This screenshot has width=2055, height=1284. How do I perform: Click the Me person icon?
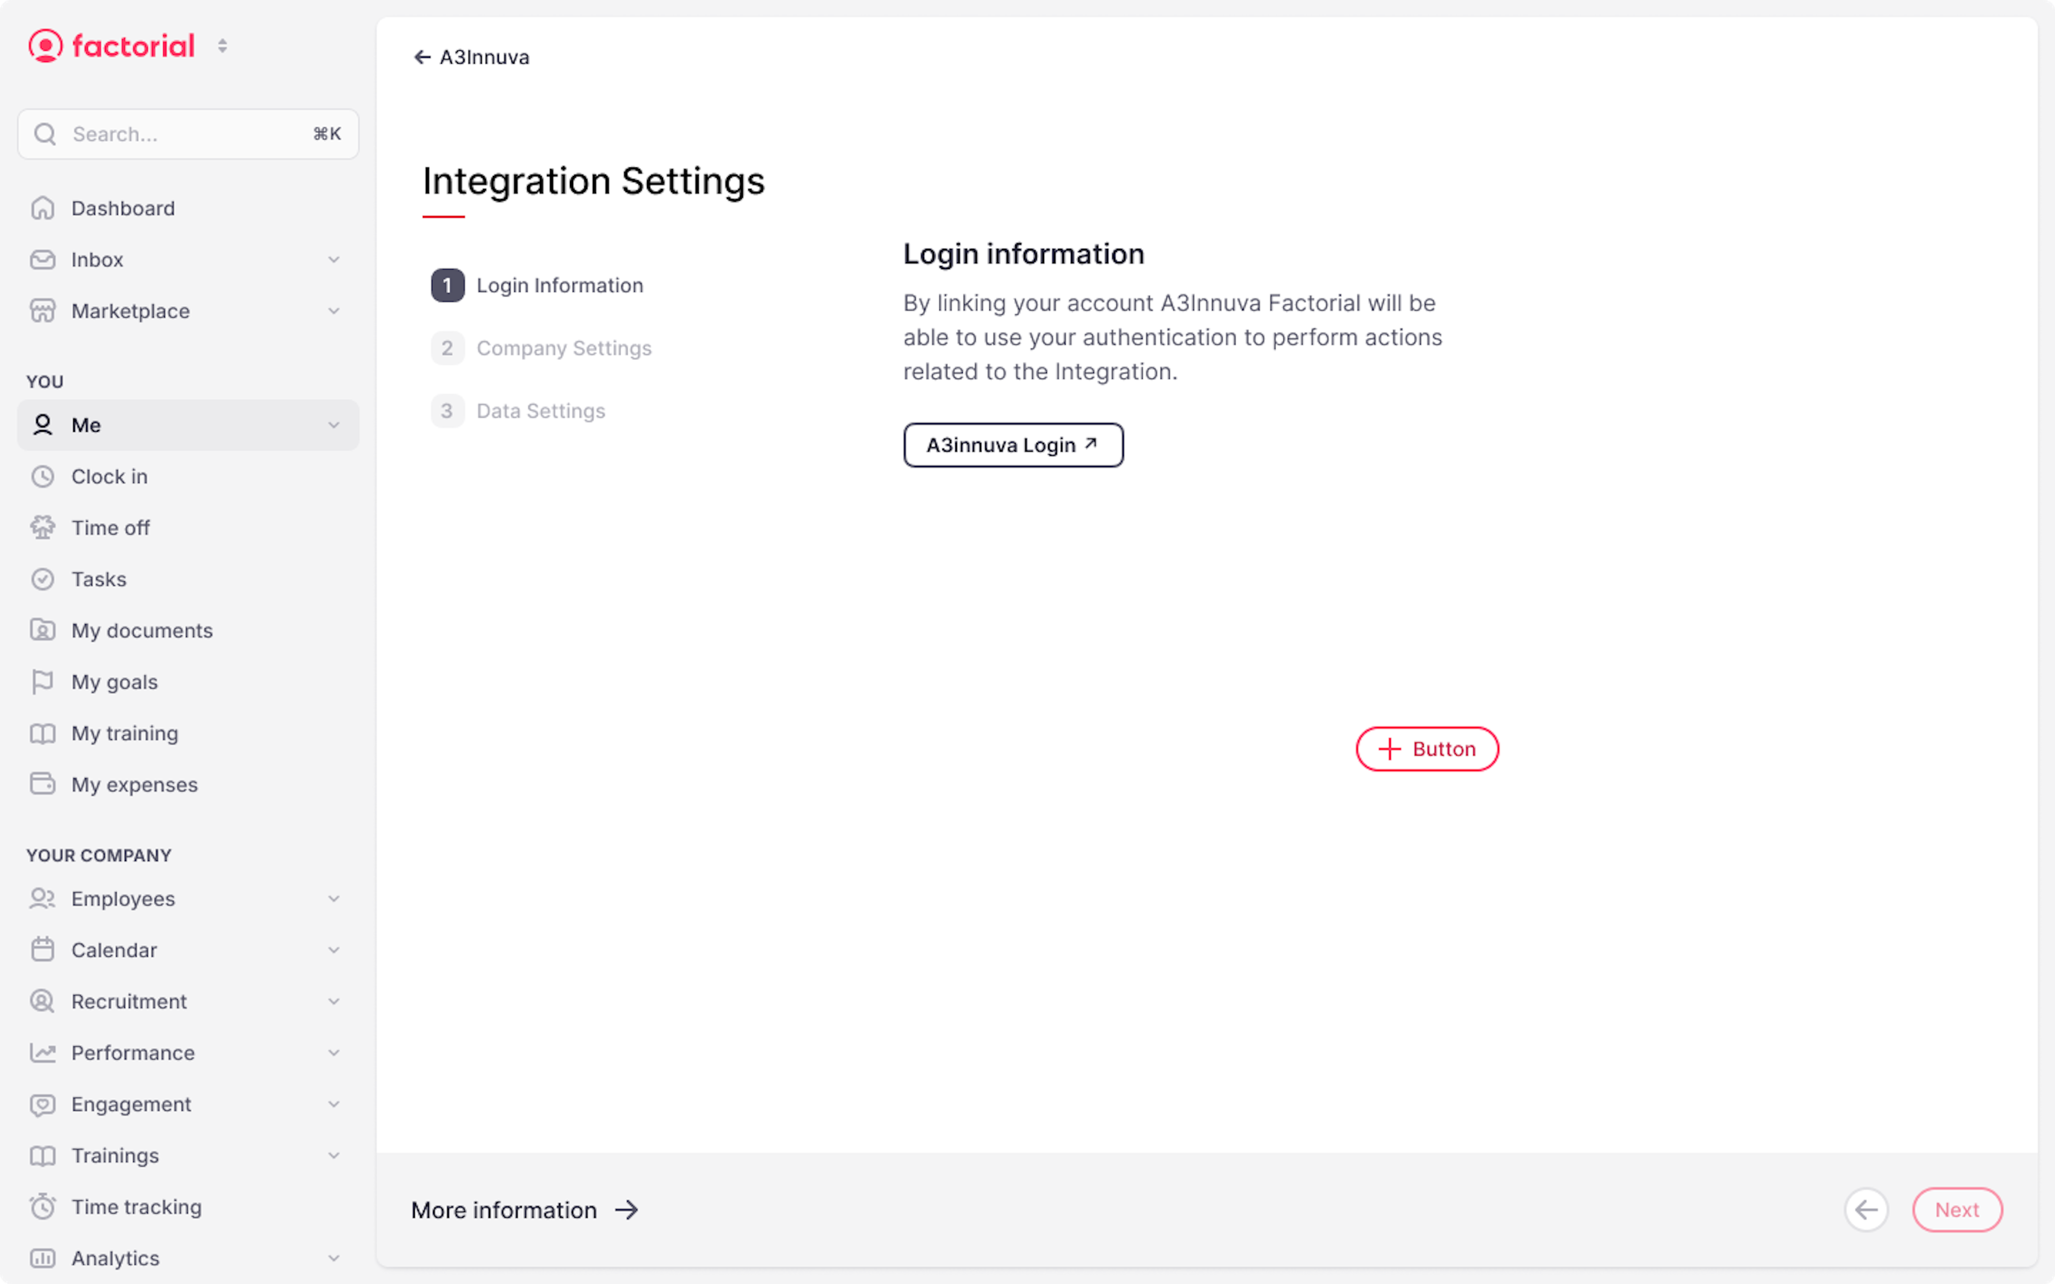42,425
